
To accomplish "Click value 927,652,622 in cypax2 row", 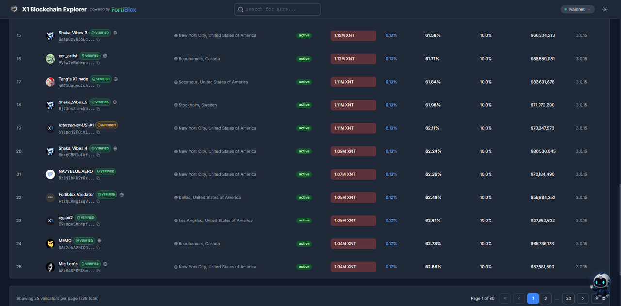I will (542, 221).
